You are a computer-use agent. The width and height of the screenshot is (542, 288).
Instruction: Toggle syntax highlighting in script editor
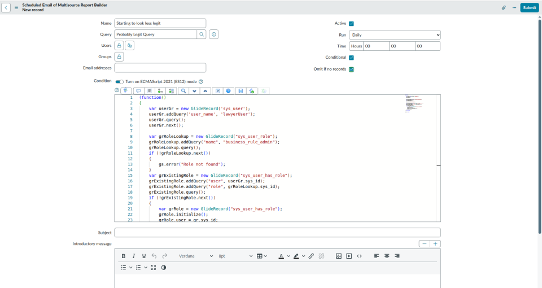[126, 90]
